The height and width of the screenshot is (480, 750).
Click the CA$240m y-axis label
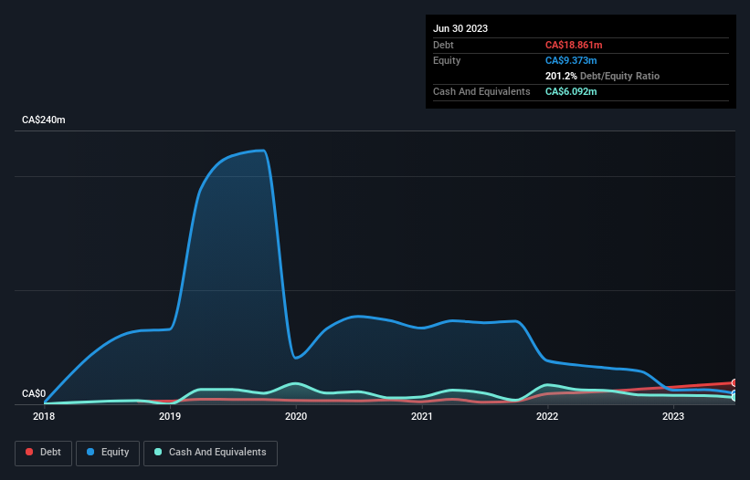tap(44, 120)
